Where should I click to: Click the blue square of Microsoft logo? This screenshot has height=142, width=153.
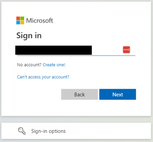click(x=18, y=22)
